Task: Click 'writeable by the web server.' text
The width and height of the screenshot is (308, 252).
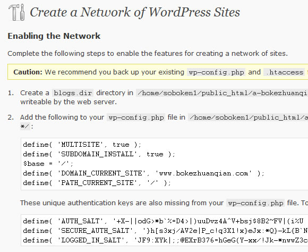Action: tap(69, 102)
